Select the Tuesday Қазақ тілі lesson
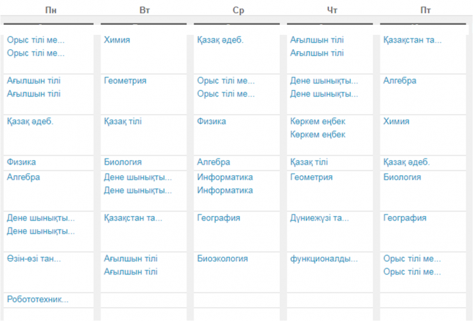 [122, 121]
